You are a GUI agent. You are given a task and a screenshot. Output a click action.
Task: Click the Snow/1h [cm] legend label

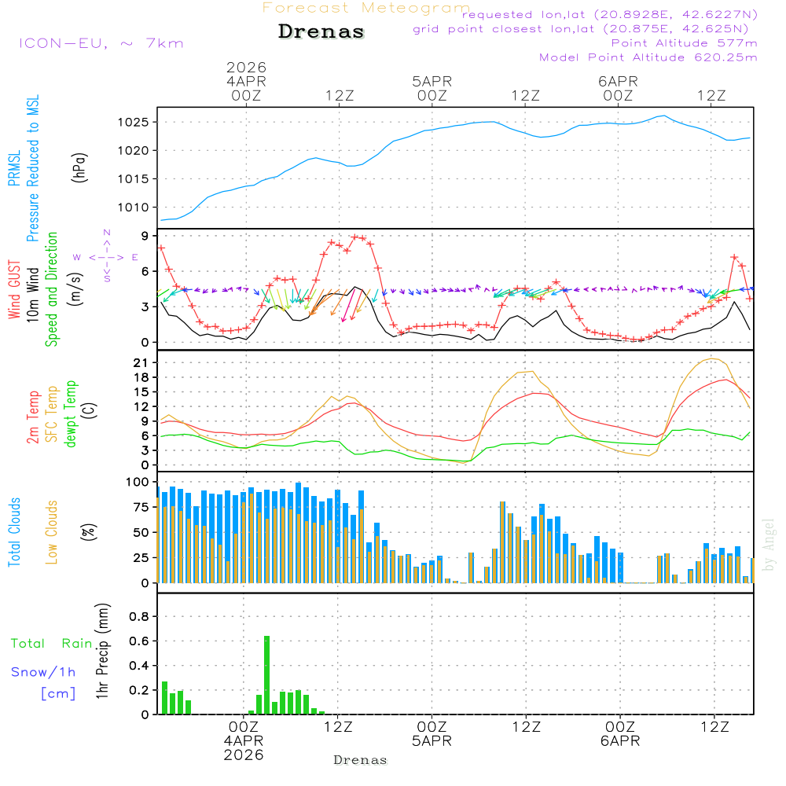pyautogui.click(x=44, y=682)
